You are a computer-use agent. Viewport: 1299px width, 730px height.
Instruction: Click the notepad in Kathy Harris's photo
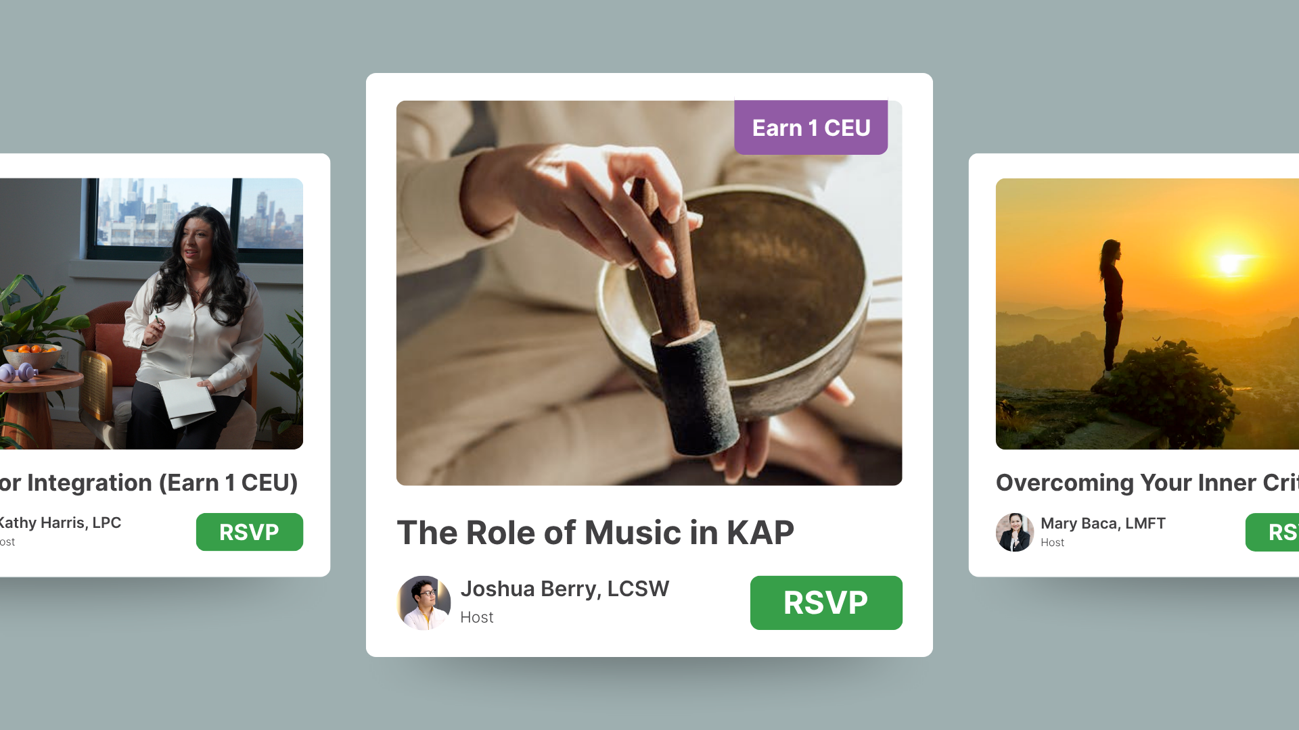[x=187, y=401]
